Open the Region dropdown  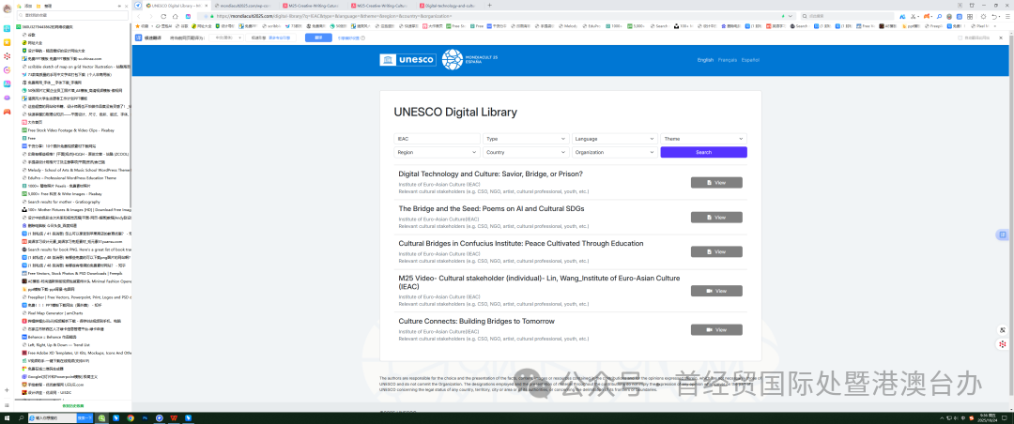(438, 152)
